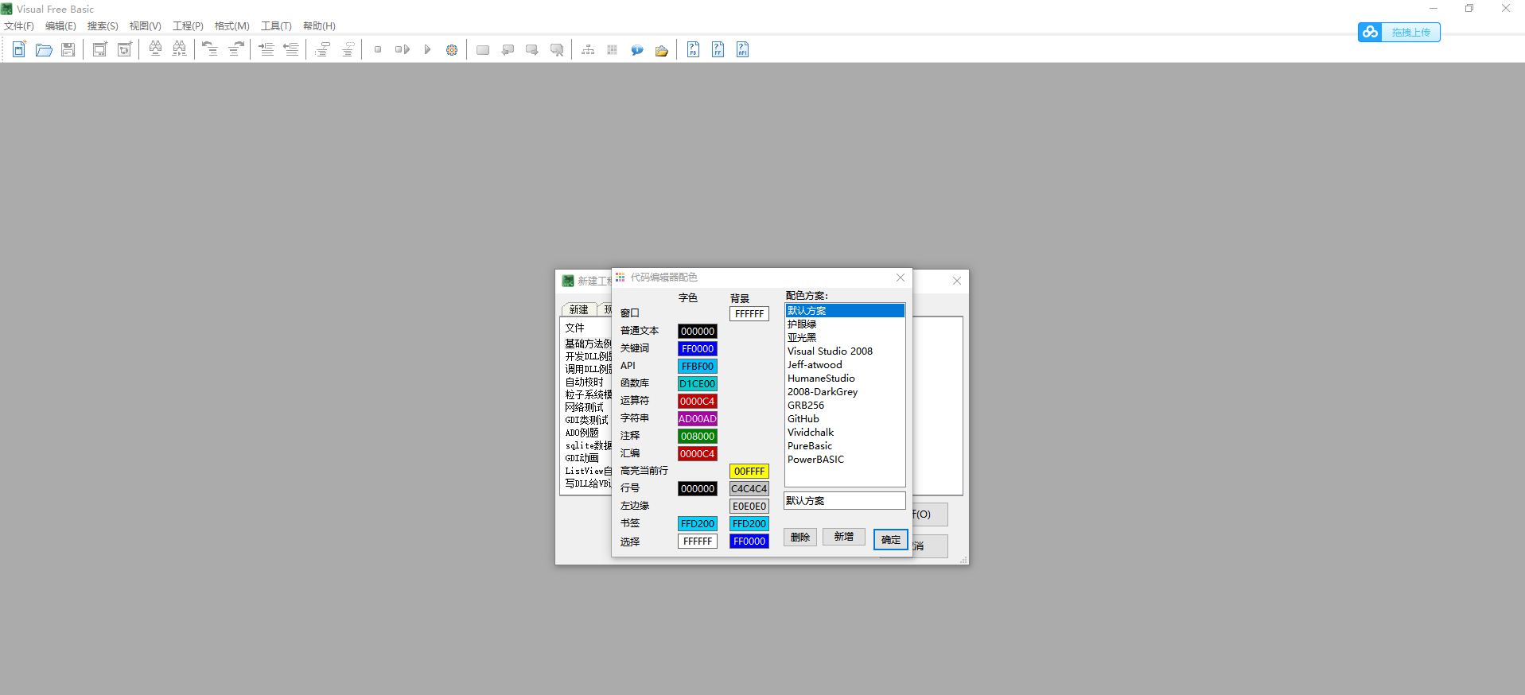Click the increase indent icon
The image size is (1525, 695).
266,49
